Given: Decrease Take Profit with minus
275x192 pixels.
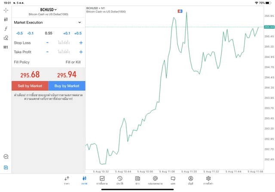Looking at the screenshot, I should pyautogui.click(x=47, y=52).
